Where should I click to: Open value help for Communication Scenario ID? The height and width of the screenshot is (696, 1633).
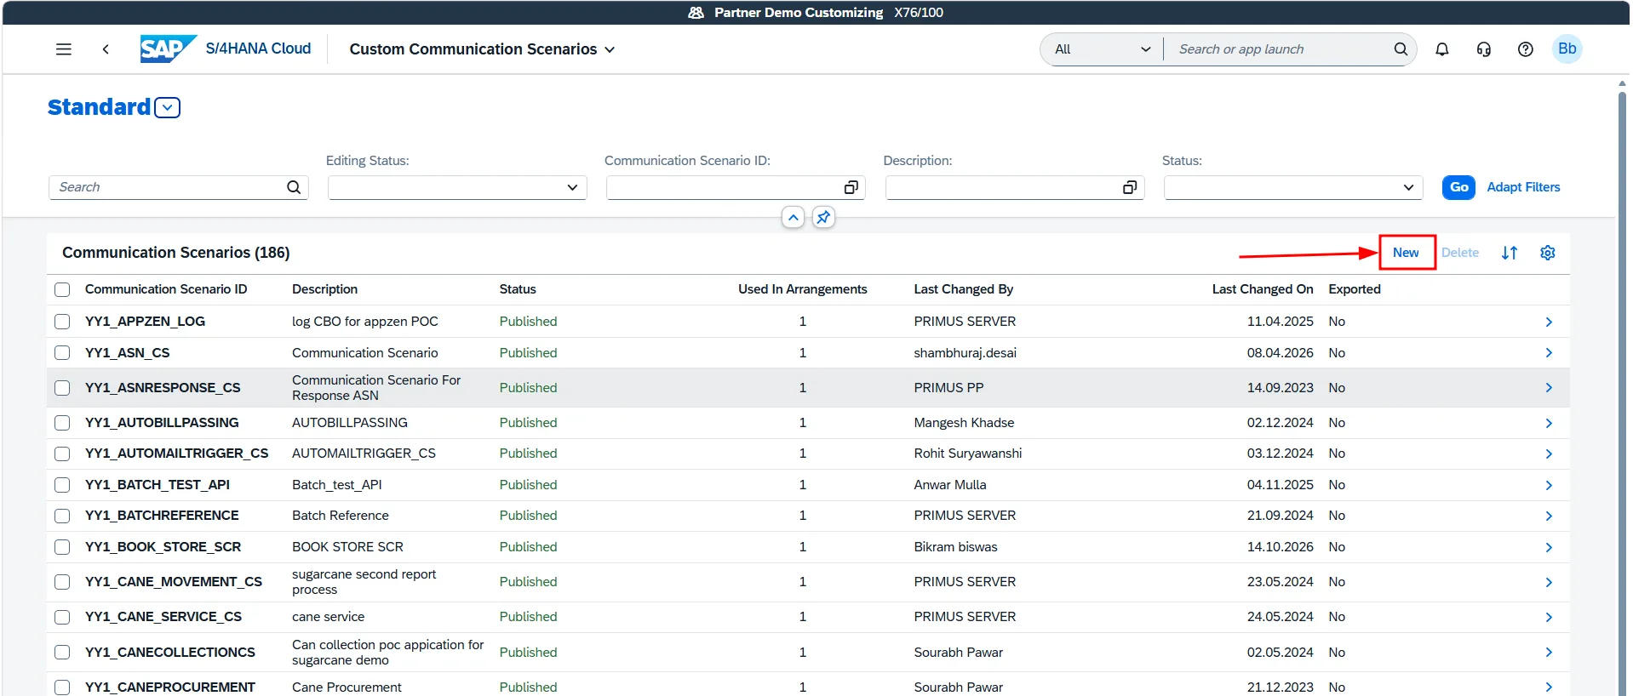(x=851, y=187)
